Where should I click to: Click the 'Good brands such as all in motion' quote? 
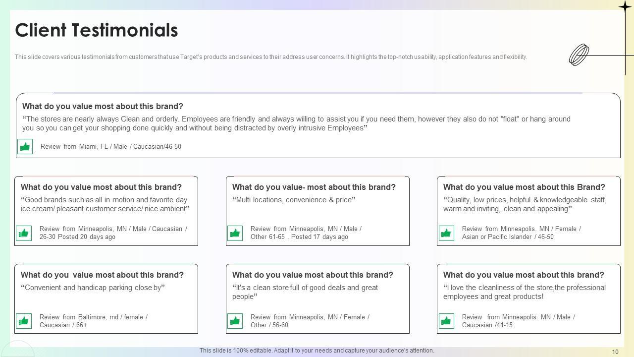(x=105, y=204)
